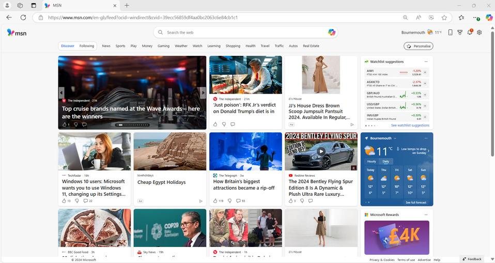
Task: Click the msn logo
Action: point(17,33)
